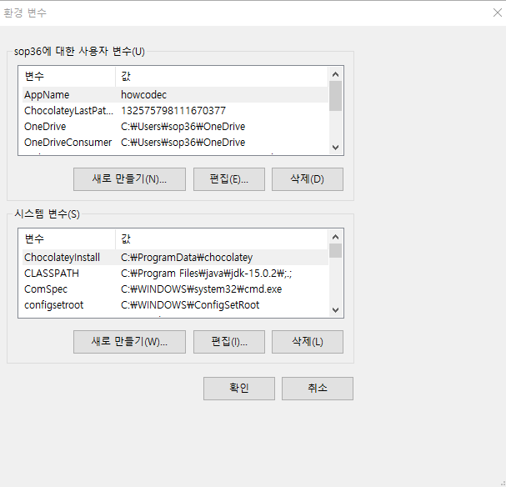
Task: Click 삭제(L) button for system variables
Action: [308, 342]
